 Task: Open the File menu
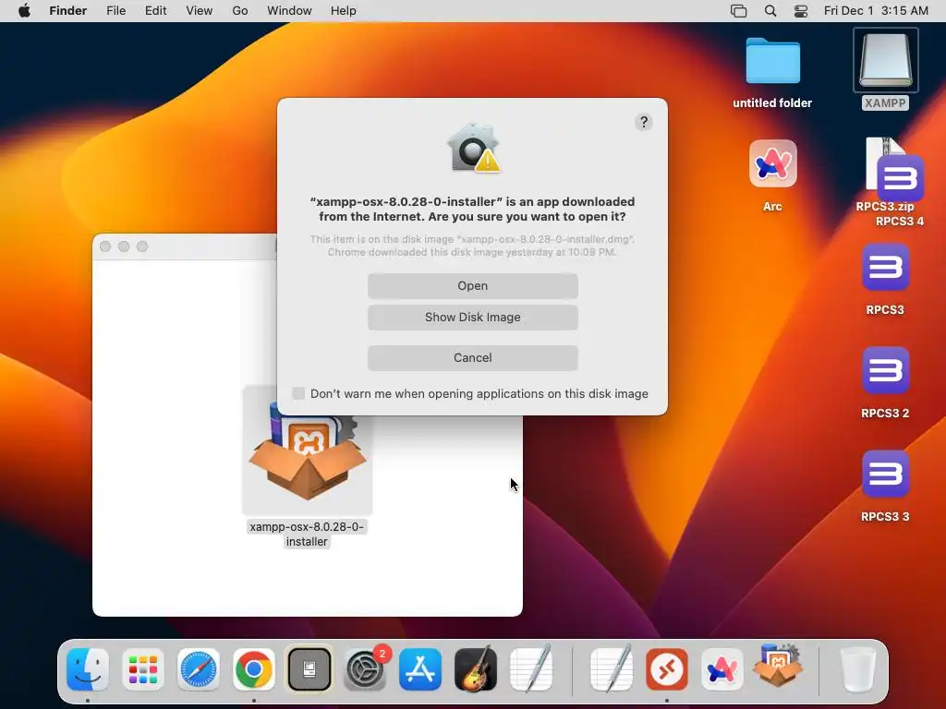(x=115, y=11)
